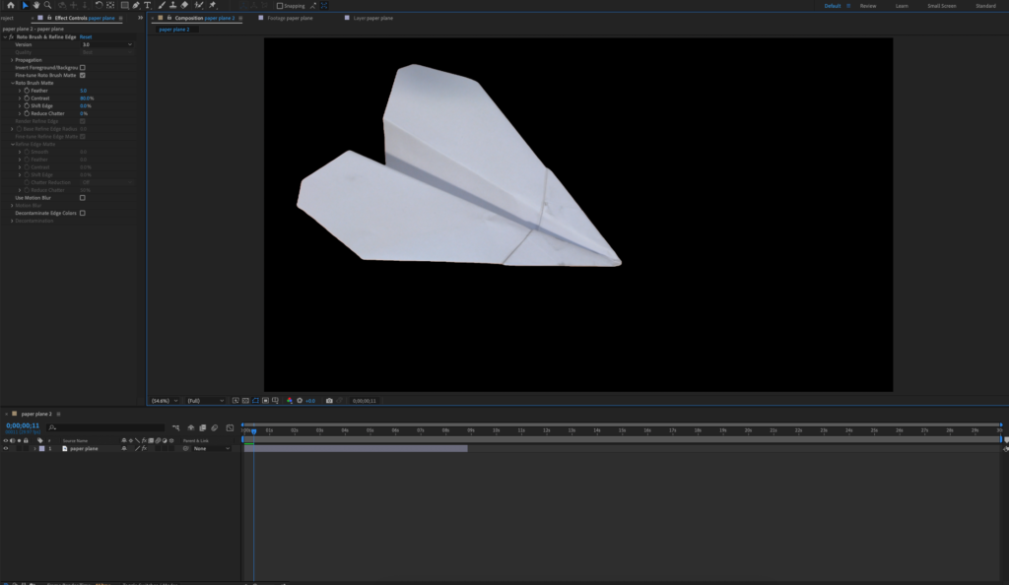Click the Home icon
The image size is (1009, 585).
point(9,5)
